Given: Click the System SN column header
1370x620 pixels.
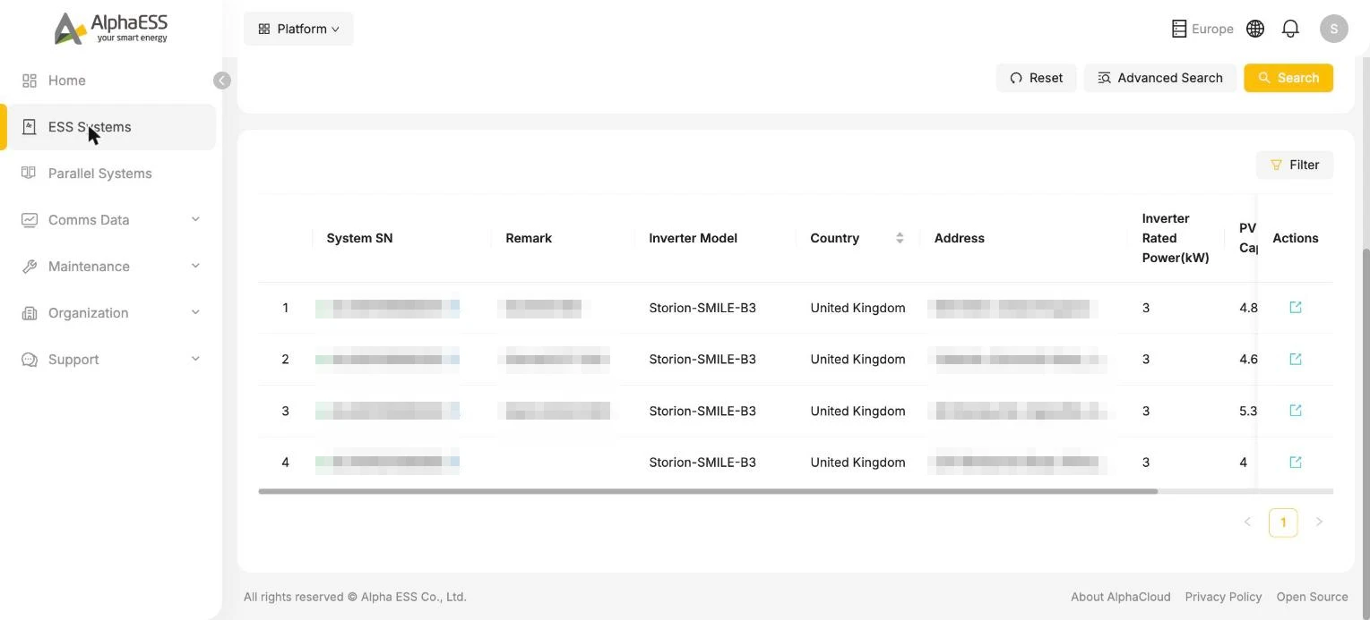Looking at the screenshot, I should [359, 238].
